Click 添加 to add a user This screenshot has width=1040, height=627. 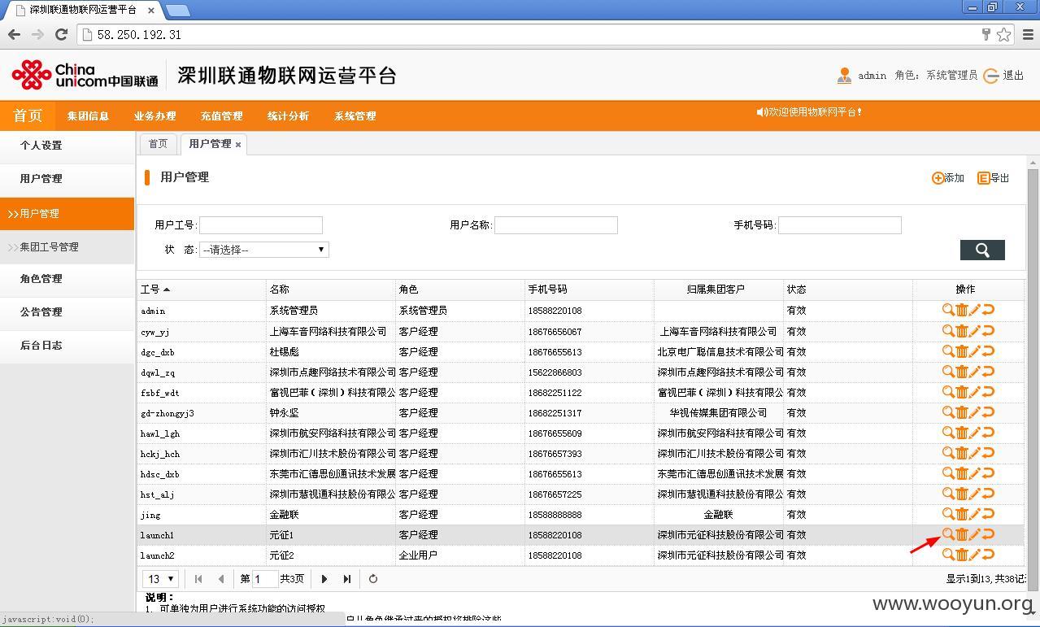(948, 178)
